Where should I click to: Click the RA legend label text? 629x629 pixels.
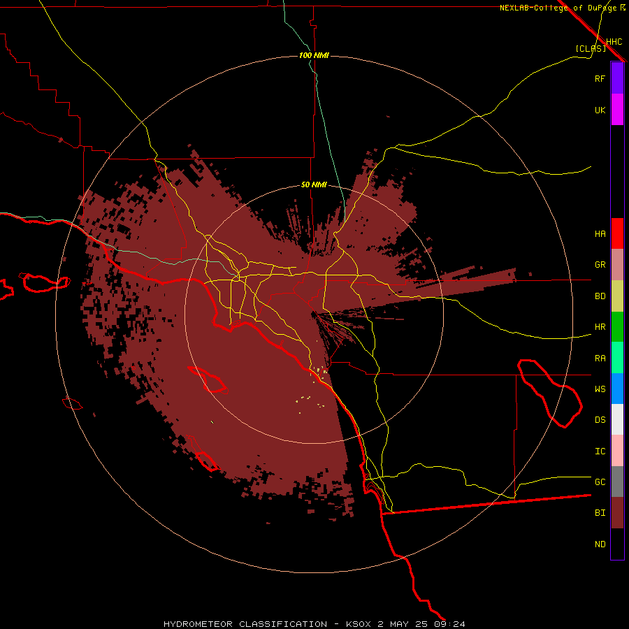600,359
